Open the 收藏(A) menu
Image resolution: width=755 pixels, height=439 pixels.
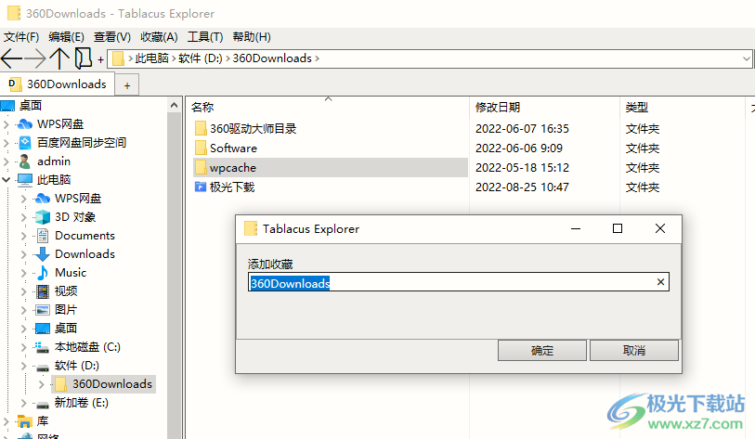click(159, 37)
